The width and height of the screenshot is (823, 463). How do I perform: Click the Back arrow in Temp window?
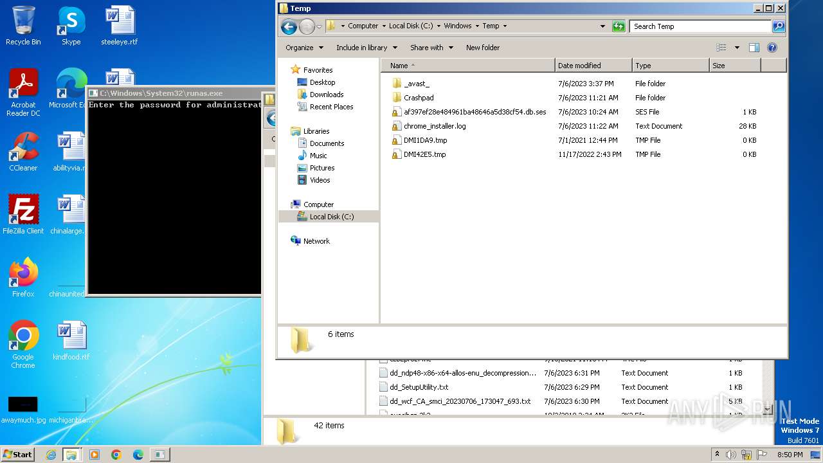[x=289, y=26]
